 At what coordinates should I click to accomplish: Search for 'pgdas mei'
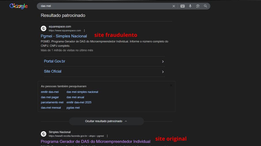coord(73,108)
